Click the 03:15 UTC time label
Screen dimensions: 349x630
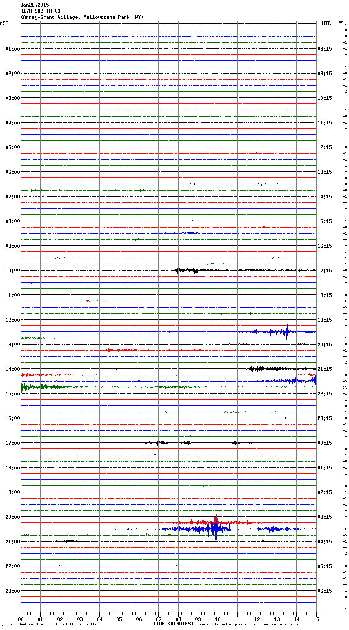click(325, 517)
